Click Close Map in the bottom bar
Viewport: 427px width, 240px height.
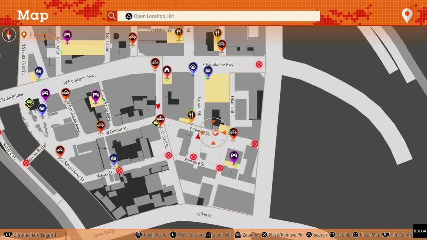point(366,235)
